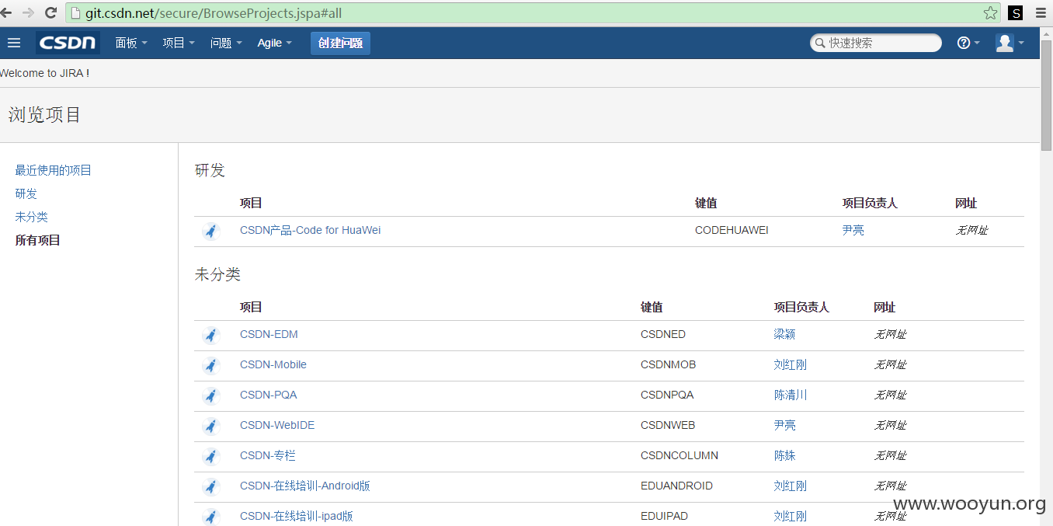Click project avatar for CSDN-在线培训-ipad版

tap(210, 517)
